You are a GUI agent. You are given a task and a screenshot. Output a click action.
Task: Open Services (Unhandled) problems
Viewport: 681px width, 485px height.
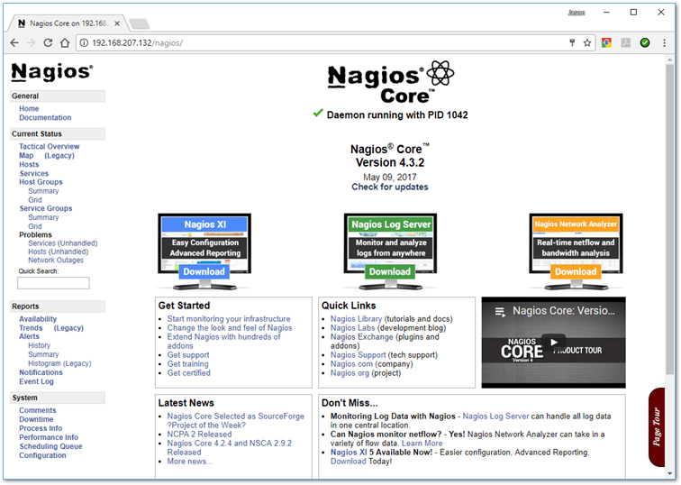tap(62, 242)
